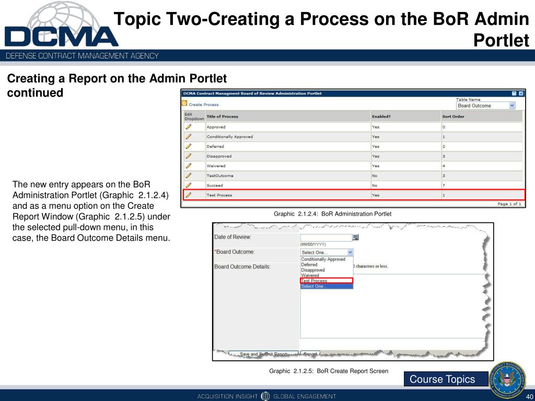
Task: Click pencil icon for Deferred row
Action: pos(188,146)
